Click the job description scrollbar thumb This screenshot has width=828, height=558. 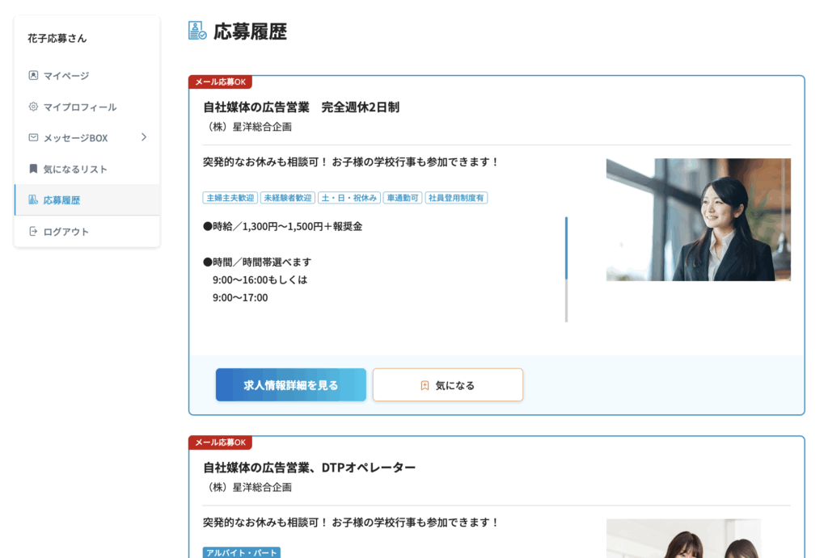(566, 248)
